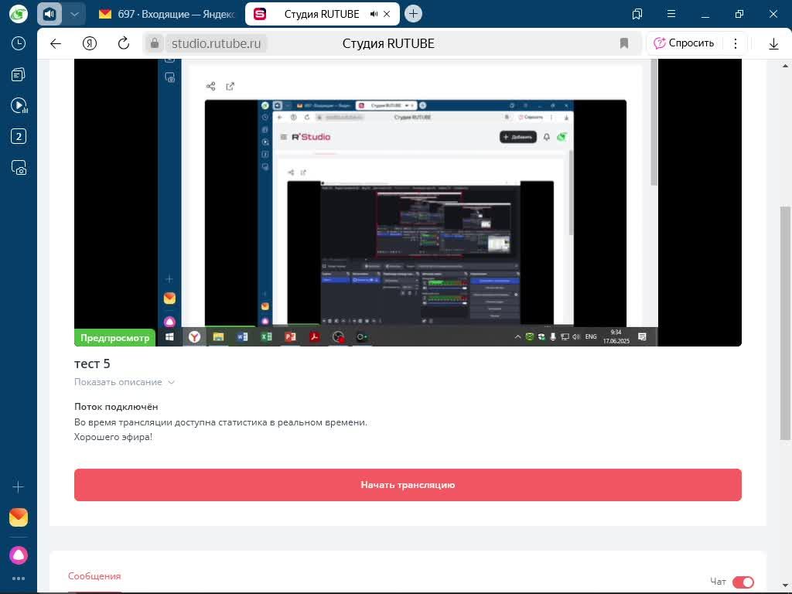Image resolution: width=792 pixels, height=594 pixels.
Task: Open the media player icon in the sidebar
Action: pos(19,105)
